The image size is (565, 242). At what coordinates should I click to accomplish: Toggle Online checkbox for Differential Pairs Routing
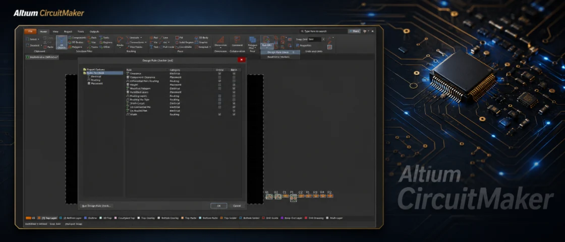(x=219, y=81)
